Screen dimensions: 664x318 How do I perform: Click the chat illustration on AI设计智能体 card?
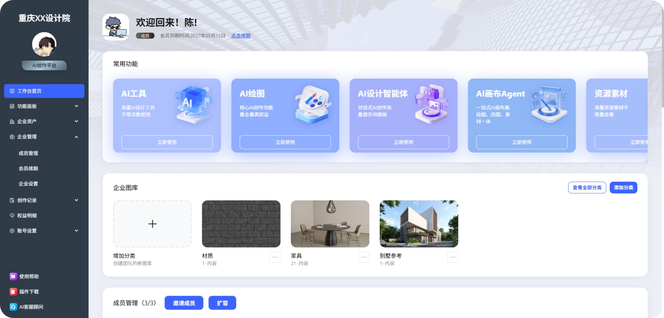(431, 104)
